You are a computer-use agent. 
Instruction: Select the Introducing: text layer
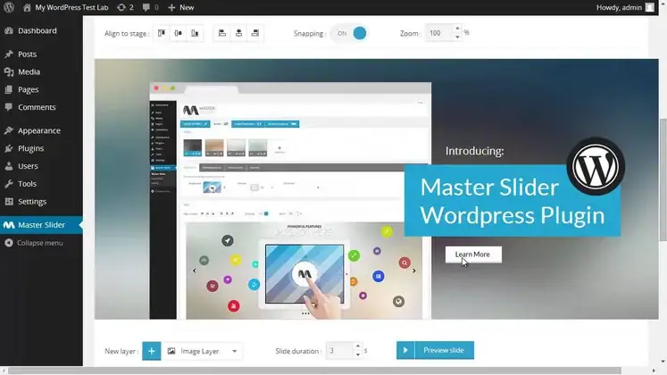coord(474,151)
